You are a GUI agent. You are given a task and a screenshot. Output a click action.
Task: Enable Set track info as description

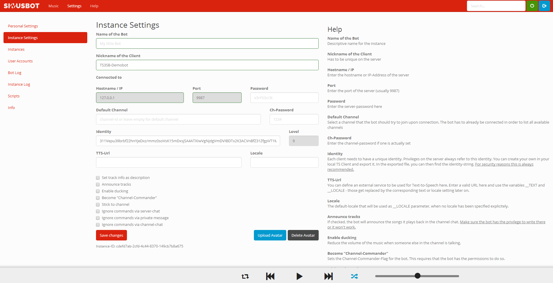[98, 178]
